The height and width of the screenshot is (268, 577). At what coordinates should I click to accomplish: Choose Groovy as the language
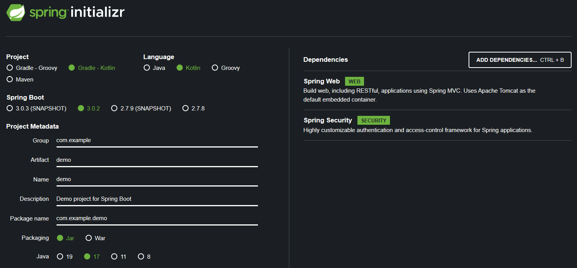tap(215, 68)
